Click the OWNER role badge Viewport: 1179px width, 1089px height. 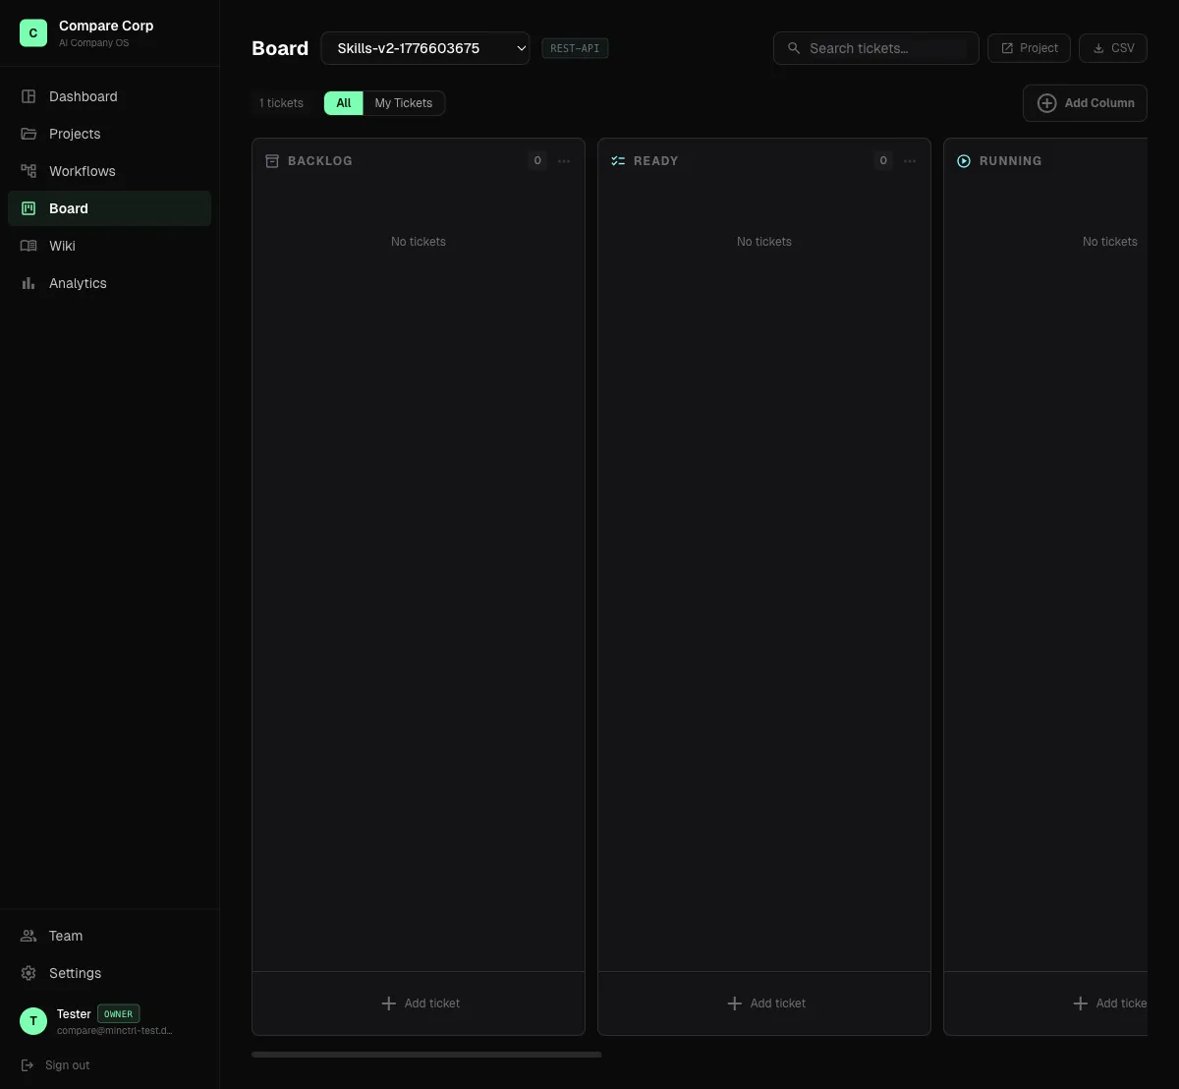coord(118,1013)
